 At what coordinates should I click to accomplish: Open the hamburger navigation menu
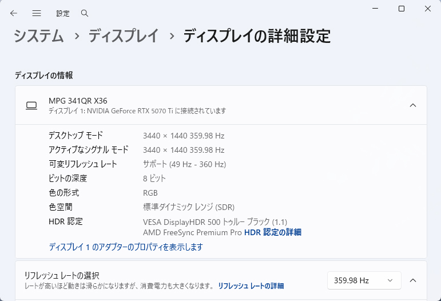37,13
